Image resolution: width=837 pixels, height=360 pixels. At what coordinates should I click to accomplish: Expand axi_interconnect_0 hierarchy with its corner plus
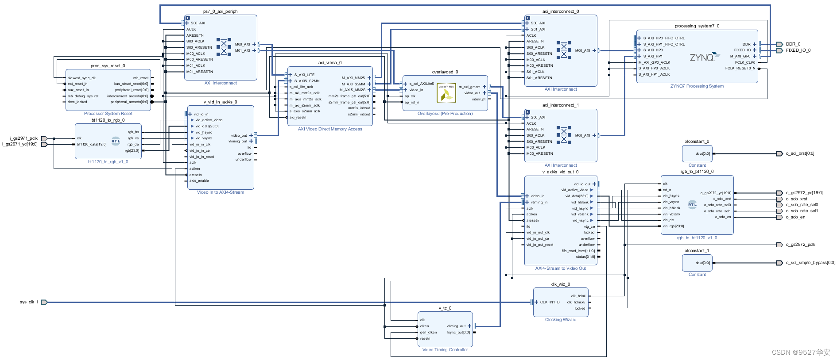[528, 18]
